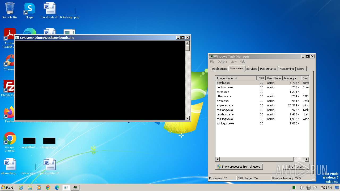The width and height of the screenshot is (340, 191).
Task: Open the CCleaner desktop shortcut
Action: pos(8,63)
